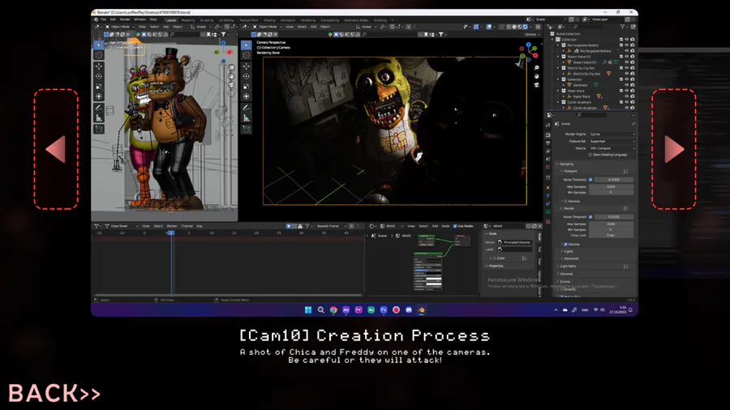The height and width of the screenshot is (410, 730).
Task: Click the Marker menu in Dope Sheet
Action: click(172, 226)
